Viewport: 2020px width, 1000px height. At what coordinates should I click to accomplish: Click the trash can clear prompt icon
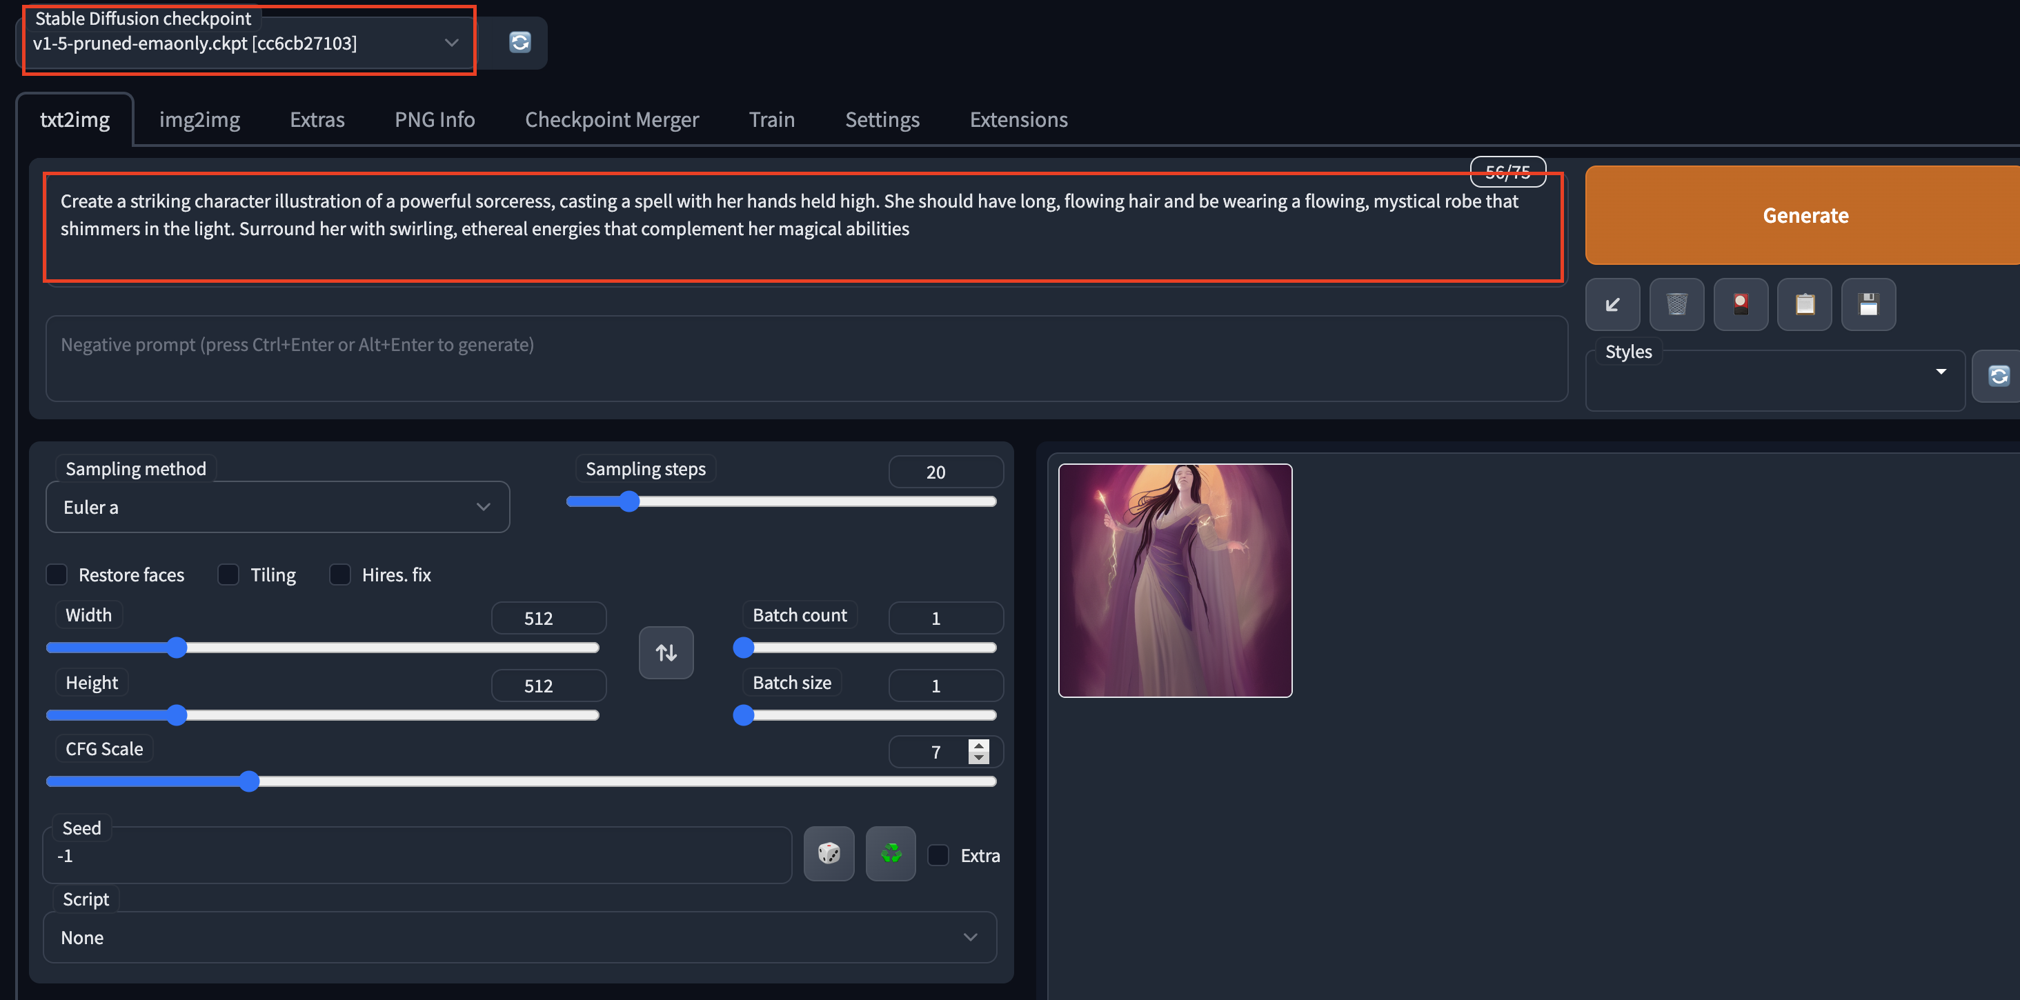click(x=1676, y=304)
